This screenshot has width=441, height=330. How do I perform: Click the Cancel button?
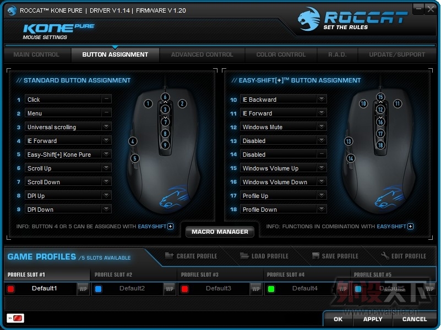415,320
